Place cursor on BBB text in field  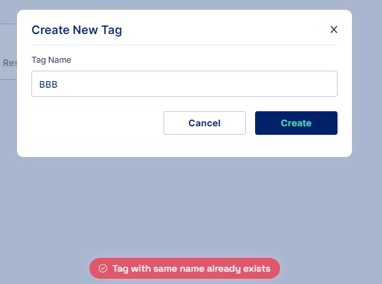(48, 84)
